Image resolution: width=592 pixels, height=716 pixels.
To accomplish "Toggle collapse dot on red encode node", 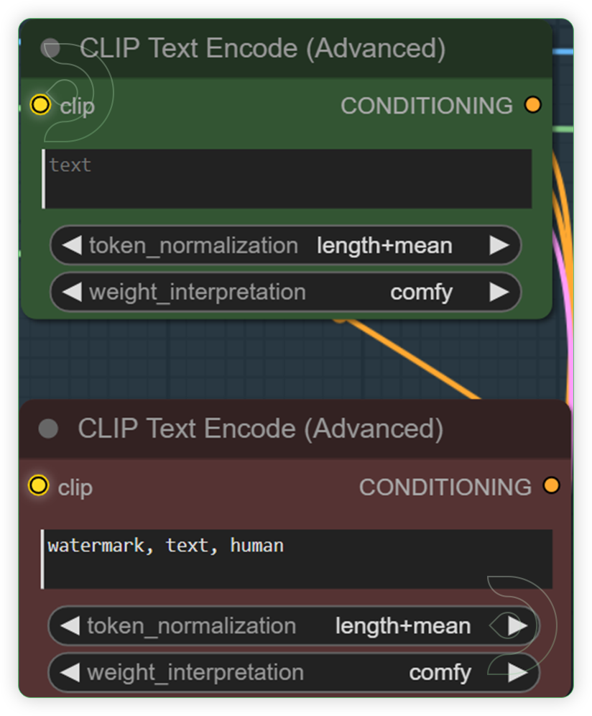I will coord(48,429).
